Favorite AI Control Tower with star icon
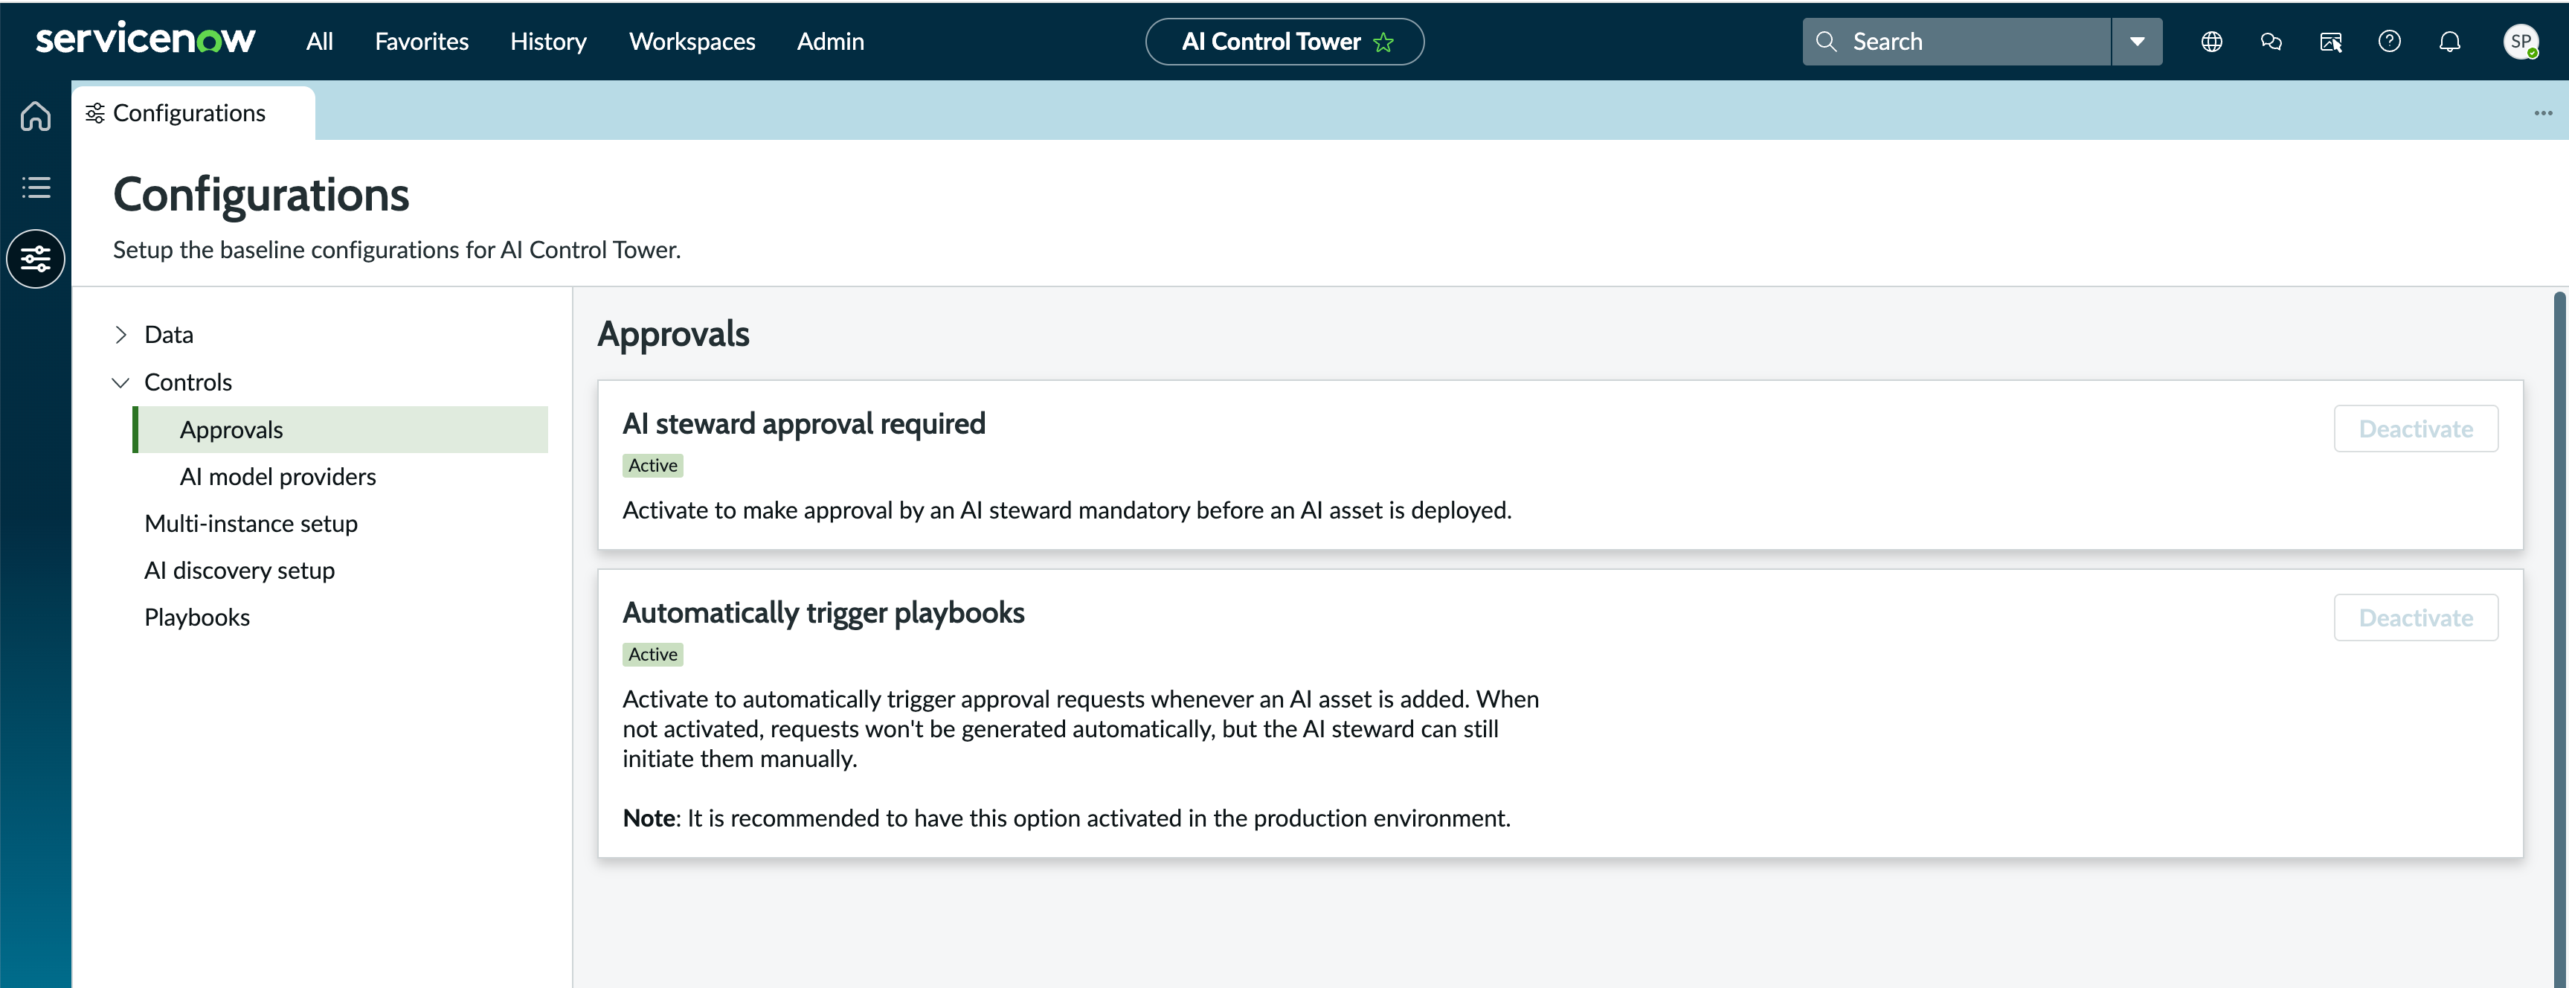 click(1383, 42)
